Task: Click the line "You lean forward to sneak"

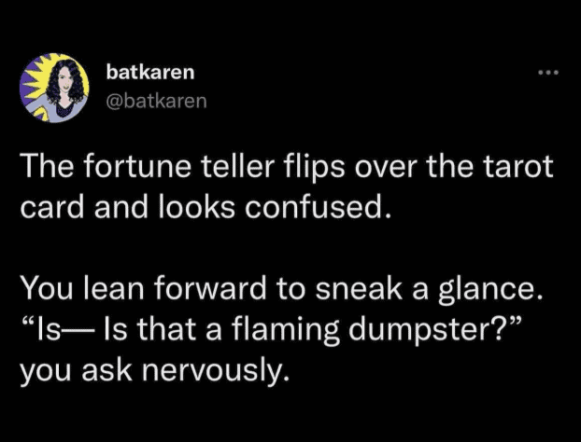Action: pos(281,292)
